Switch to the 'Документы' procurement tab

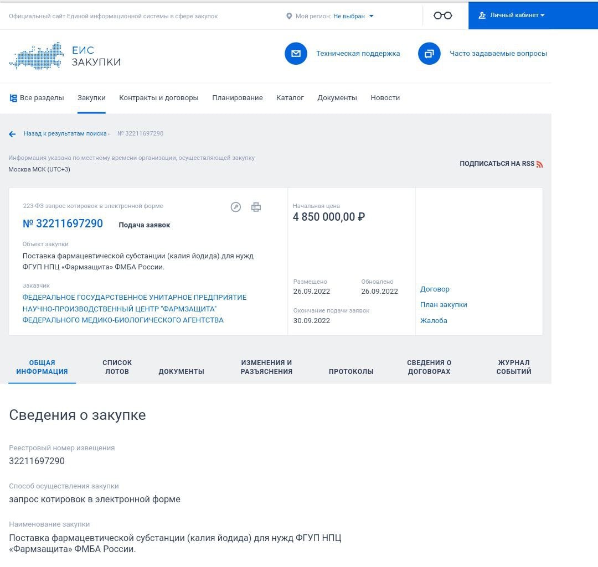181,372
